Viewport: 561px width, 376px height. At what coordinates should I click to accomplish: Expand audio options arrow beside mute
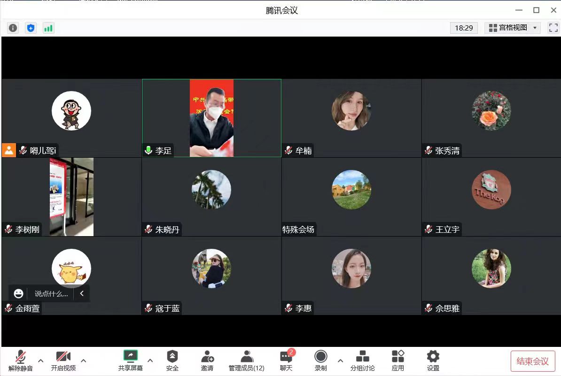41,361
